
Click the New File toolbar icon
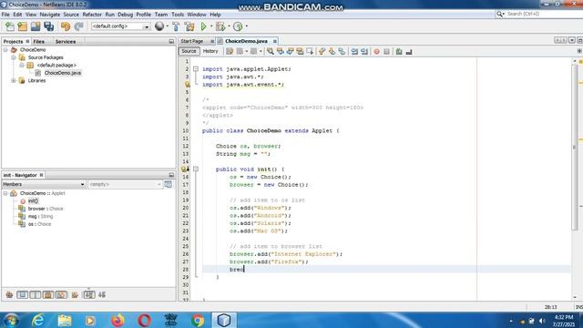[10, 26]
